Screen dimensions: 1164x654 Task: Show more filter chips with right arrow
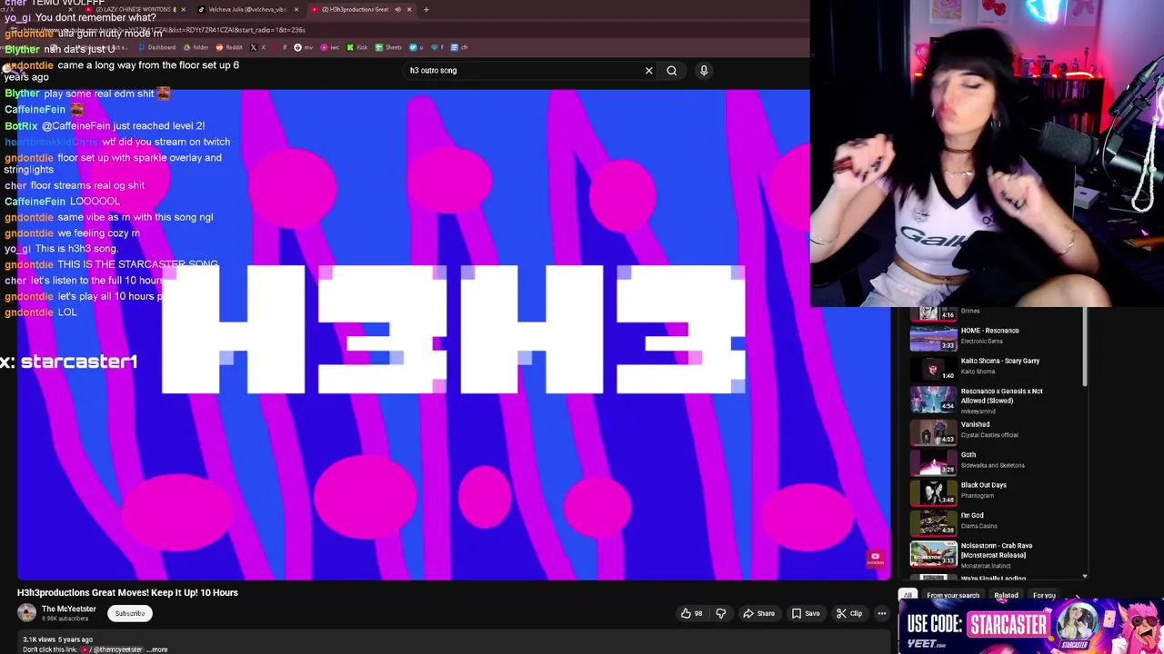click(1078, 596)
